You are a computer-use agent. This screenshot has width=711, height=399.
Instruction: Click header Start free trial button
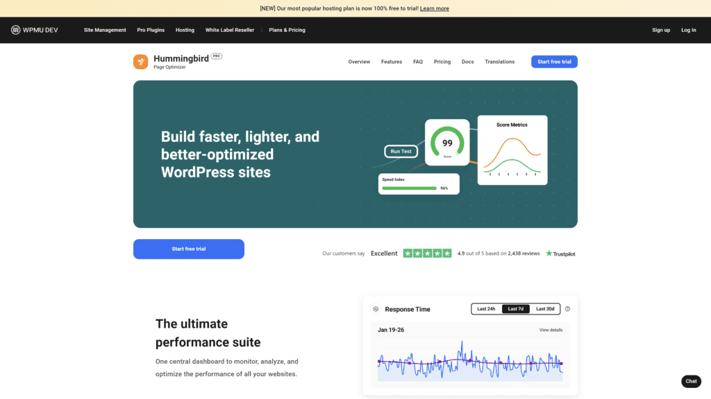pyautogui.click(x=554, y=62)
